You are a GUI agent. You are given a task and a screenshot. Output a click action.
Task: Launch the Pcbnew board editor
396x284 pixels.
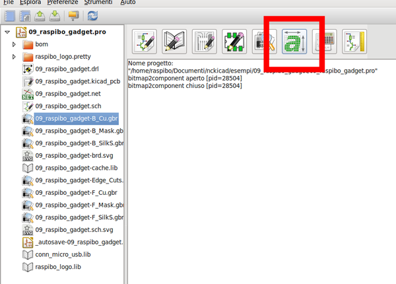[205, 42]
